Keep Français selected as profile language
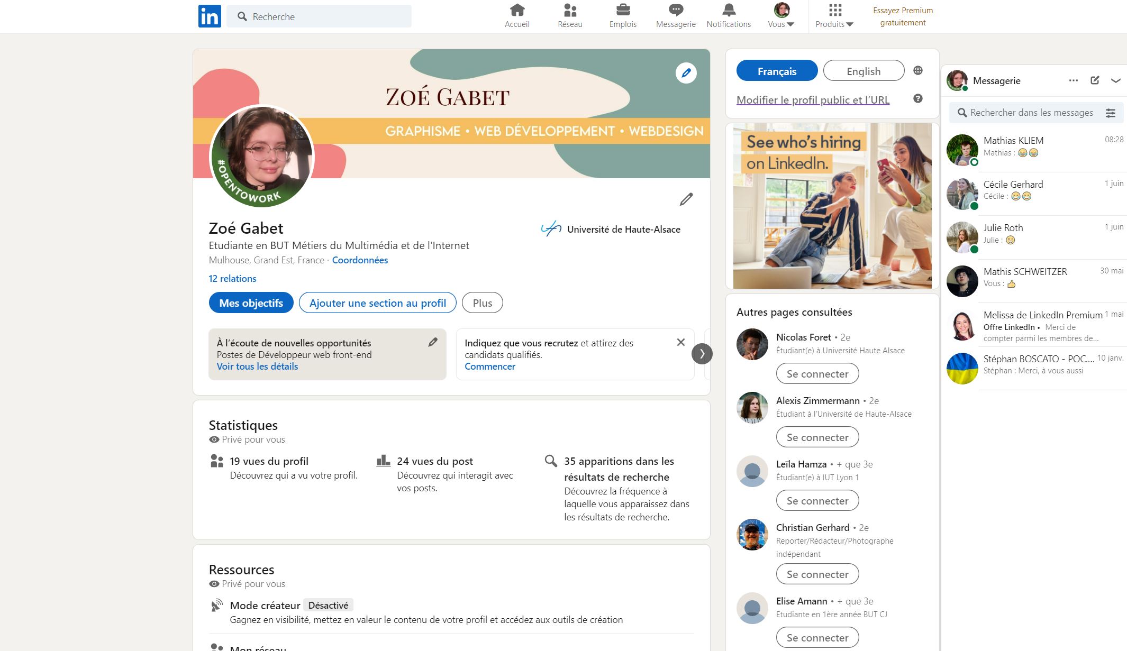Image resolution: width=1127 pixels, height=651 pixels. click(777, 70)
